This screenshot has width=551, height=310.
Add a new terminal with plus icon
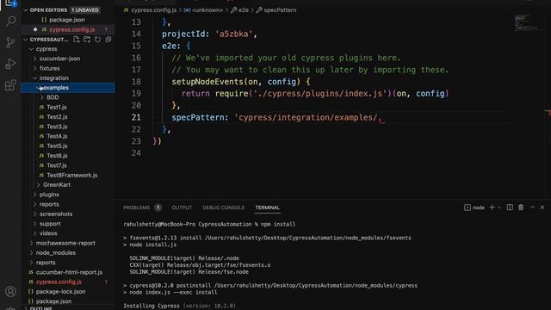tap(492, 208)
